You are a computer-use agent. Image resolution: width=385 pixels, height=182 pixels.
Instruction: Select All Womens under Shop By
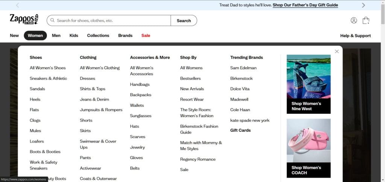click(191, 68)
